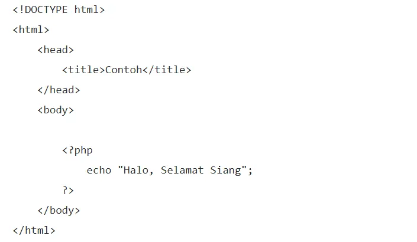This screenshot has width=417, height=242.
Task: Click the <?php opening tag
Action: (x=77, y=151)
